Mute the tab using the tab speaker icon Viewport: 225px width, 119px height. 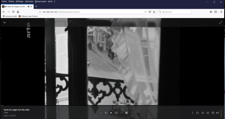tap(29, 6)
